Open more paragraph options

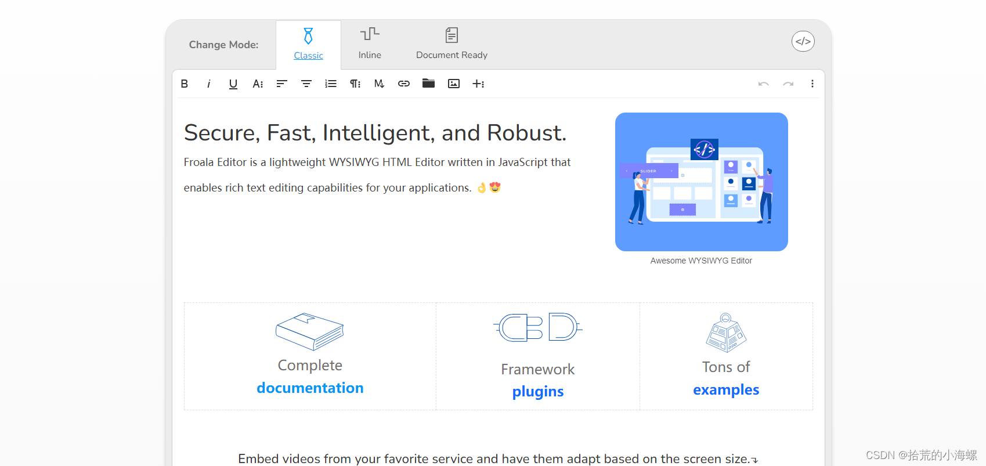[355, 84]
